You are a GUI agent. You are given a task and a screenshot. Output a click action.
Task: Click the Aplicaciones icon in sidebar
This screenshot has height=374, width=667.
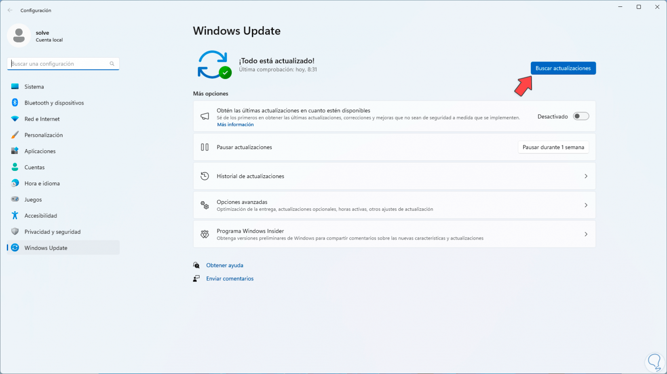tap(15, 151)
